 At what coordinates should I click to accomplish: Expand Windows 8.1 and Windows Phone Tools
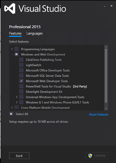pos(17,102)
